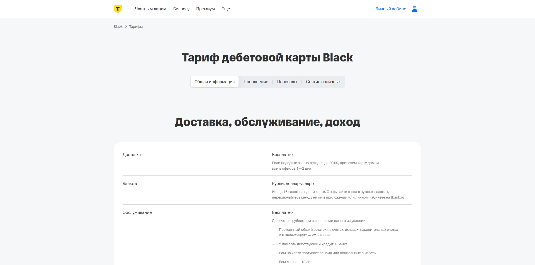Click the T-Bank logo icon
Image resolution: width=535 pixels, height=265 pixels.
(x=118, y=9)
